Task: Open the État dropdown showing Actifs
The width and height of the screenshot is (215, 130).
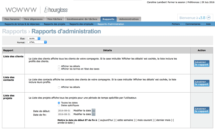Action: [x=34, y=38]
